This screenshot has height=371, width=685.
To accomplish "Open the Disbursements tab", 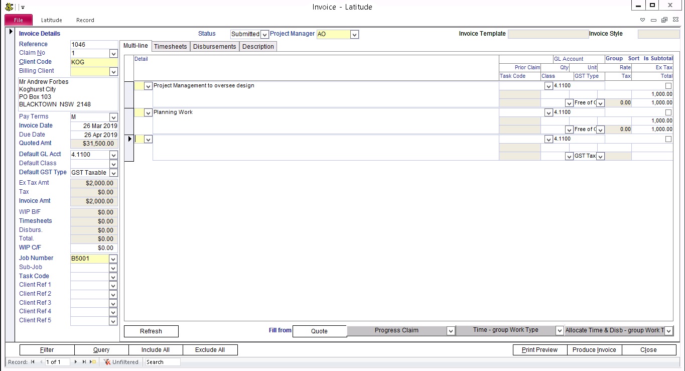I will [x=214, y=47].
